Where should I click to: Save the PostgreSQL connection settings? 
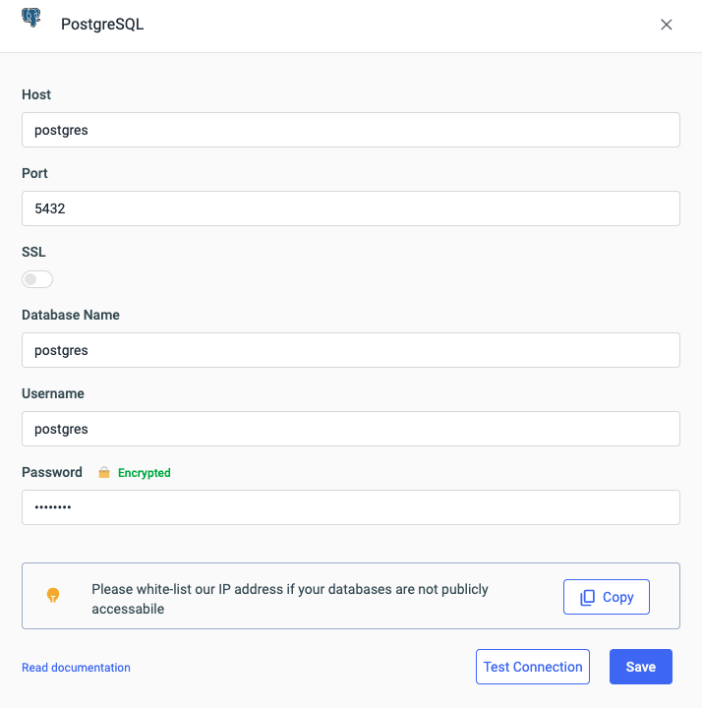640,667
